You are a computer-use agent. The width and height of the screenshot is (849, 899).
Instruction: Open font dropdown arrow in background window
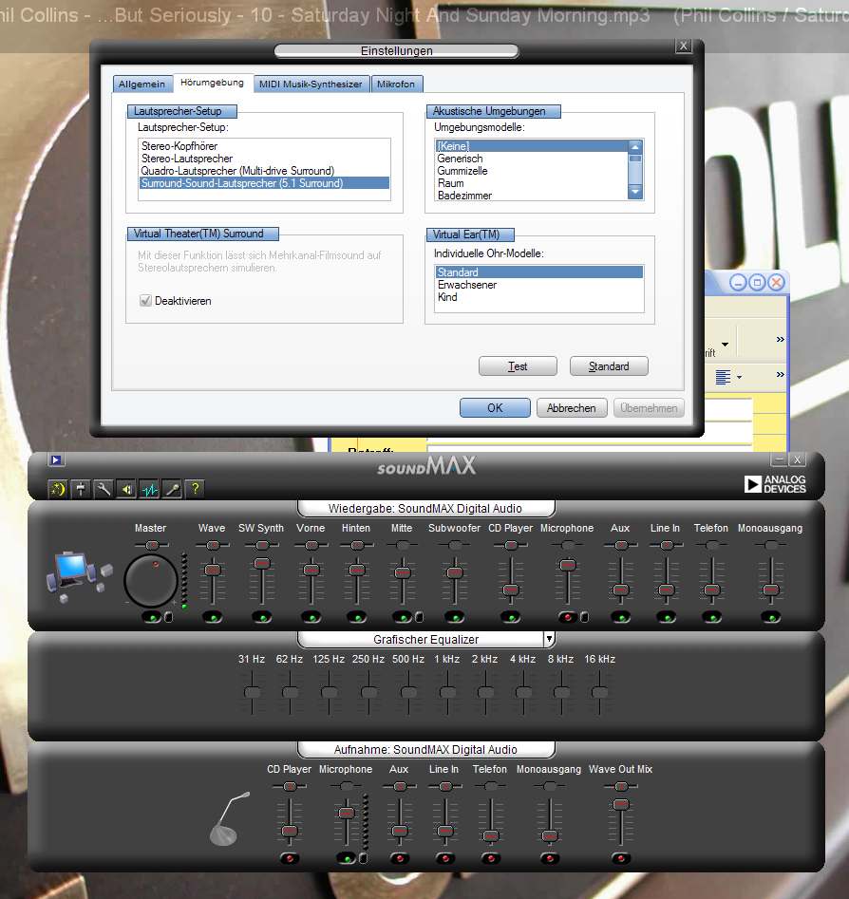pyautogui.click(x=726, y=345)
